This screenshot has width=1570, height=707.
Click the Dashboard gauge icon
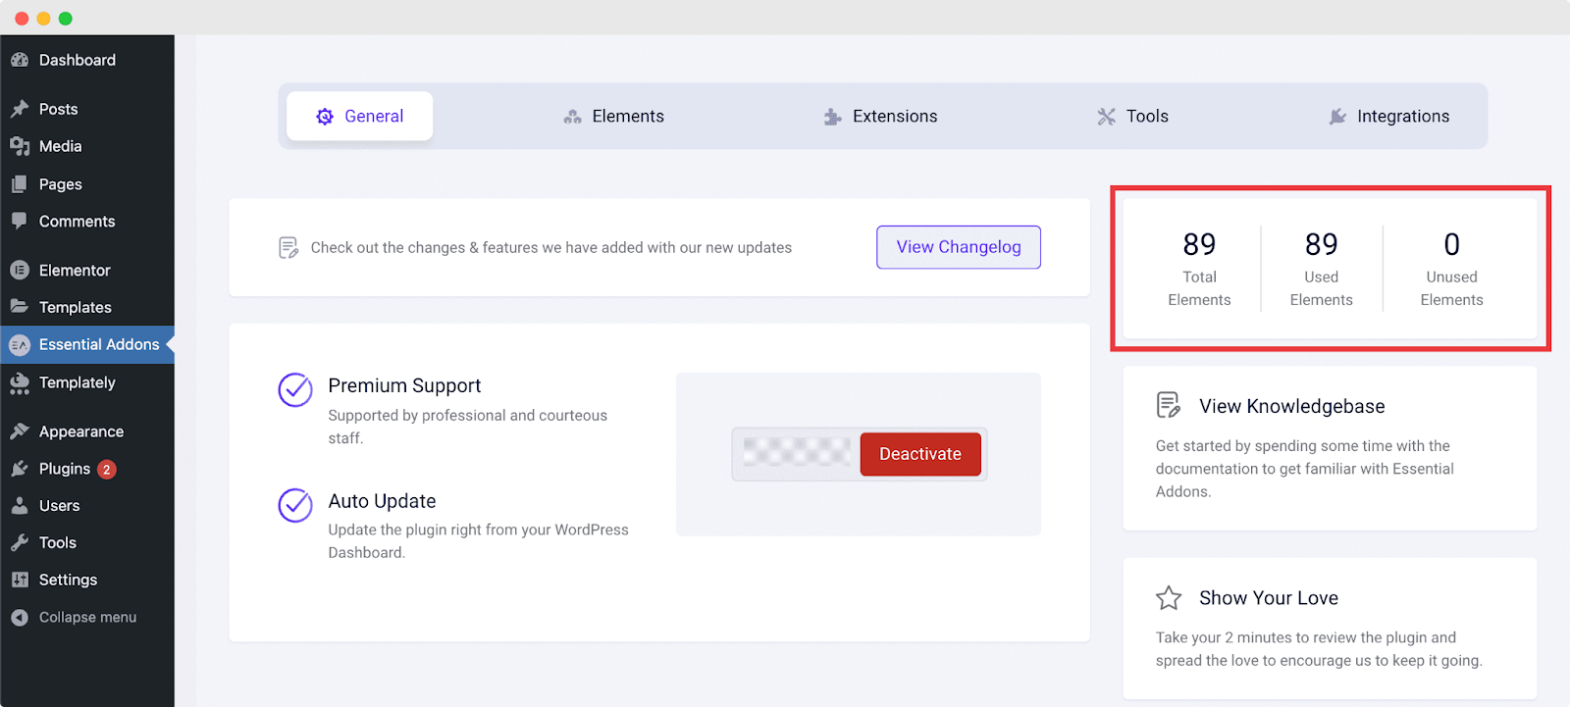click(20, 60)
